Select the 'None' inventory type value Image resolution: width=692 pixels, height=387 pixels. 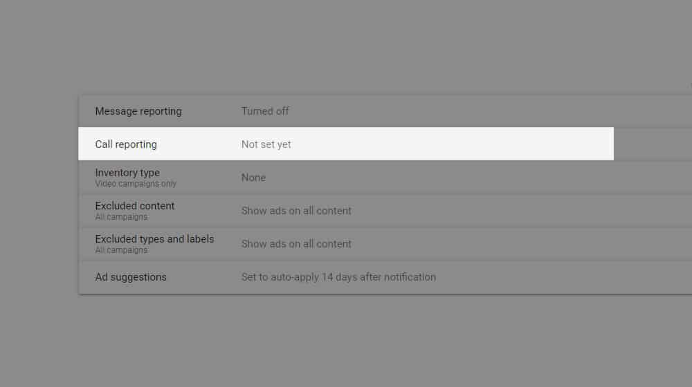253,178
